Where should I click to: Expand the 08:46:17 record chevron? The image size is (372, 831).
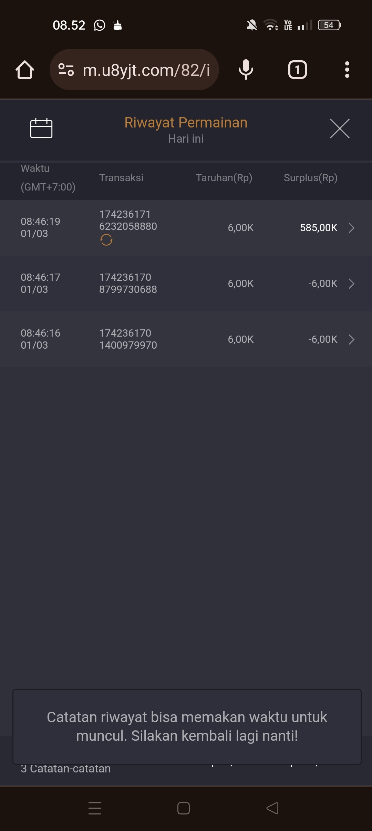click(x=351, y=284)
